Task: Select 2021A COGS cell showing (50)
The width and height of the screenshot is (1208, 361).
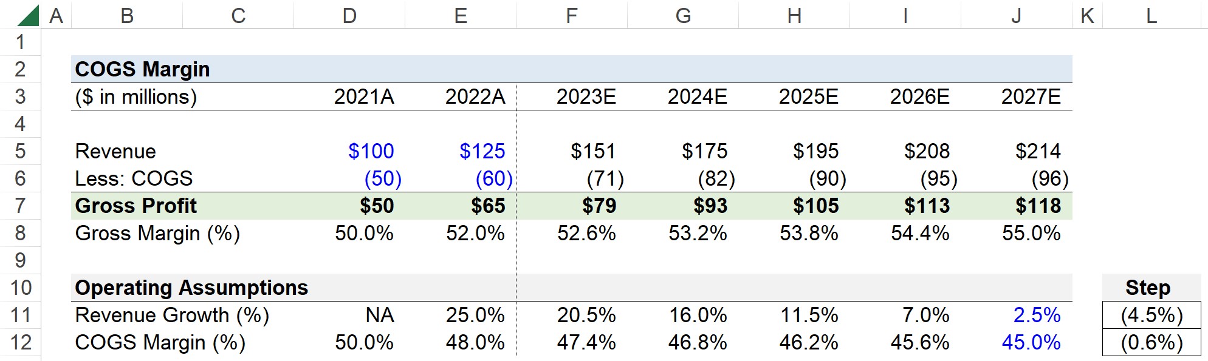Action: pyautogui.click(x=349, y=178)
